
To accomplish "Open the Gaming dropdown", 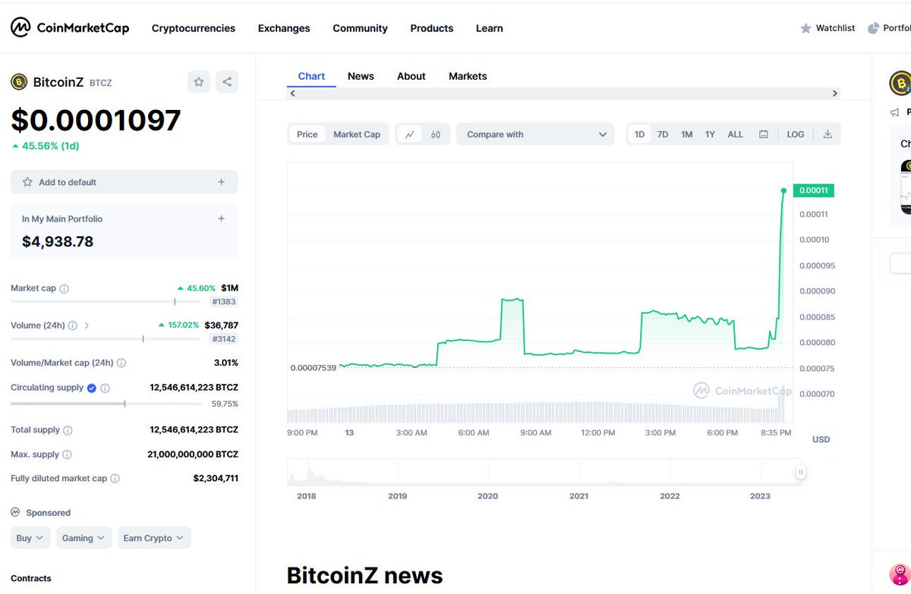I will (84, 538).
